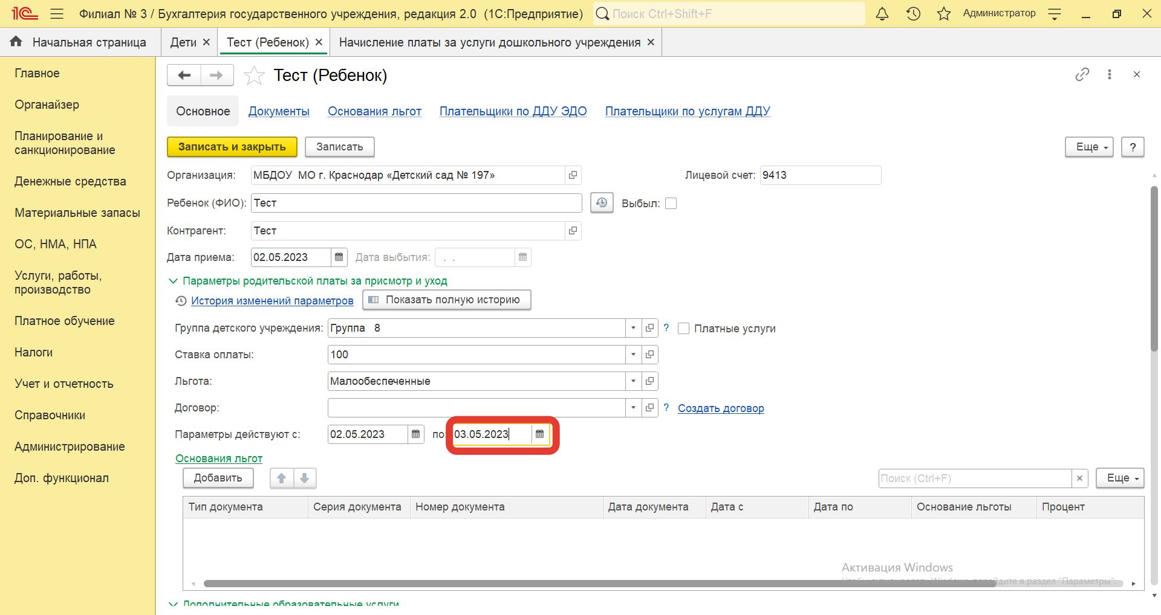Open the history clock icon in title bar
This screenshot has width=1161, height=615.
point(913,14)
